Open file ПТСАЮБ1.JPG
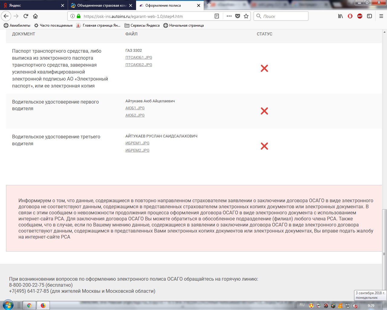 [139, 58]
